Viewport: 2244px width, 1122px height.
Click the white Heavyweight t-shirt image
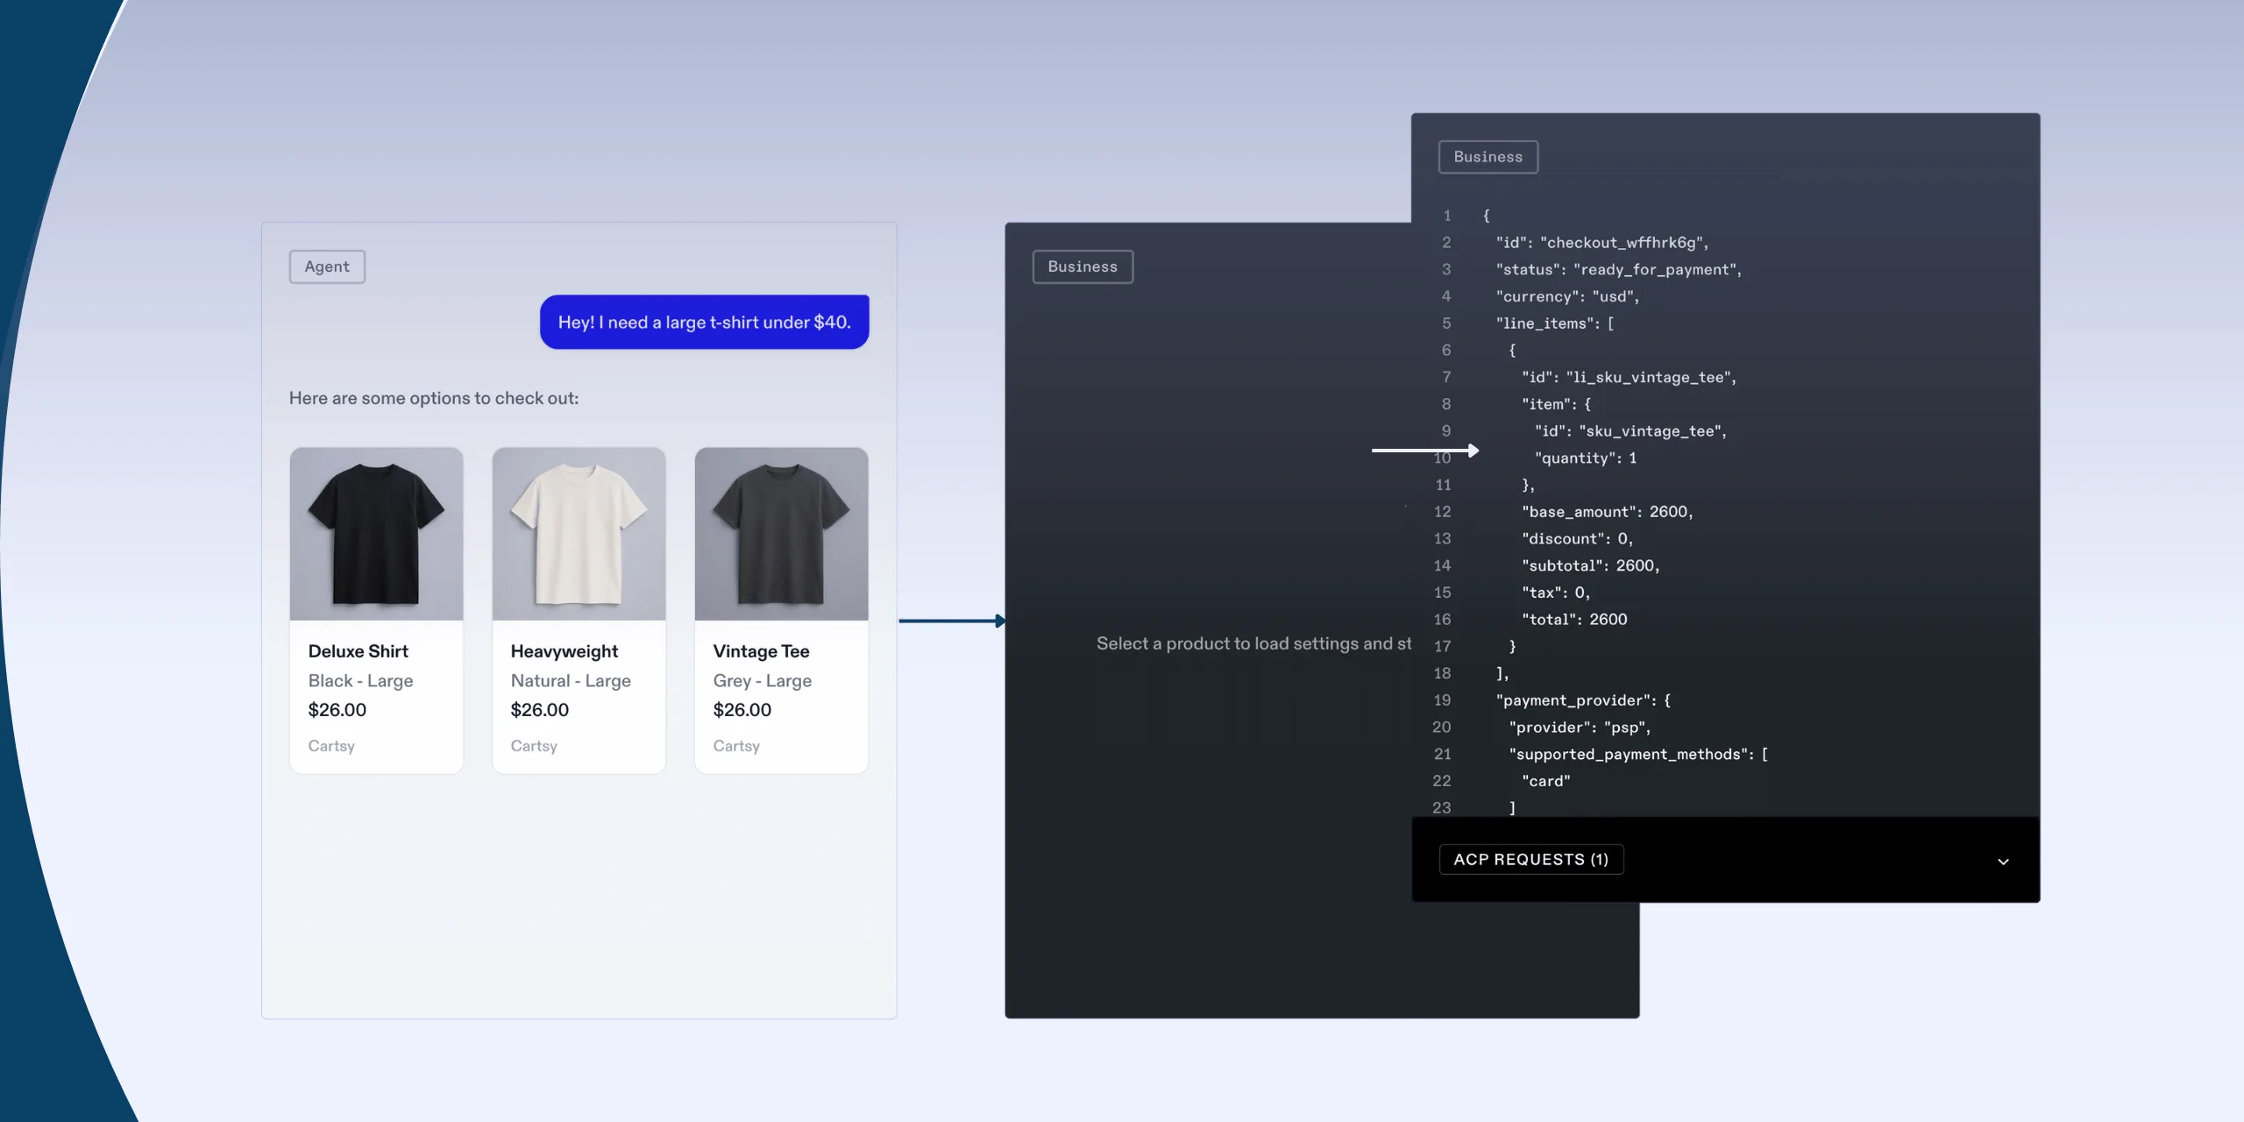579,534
